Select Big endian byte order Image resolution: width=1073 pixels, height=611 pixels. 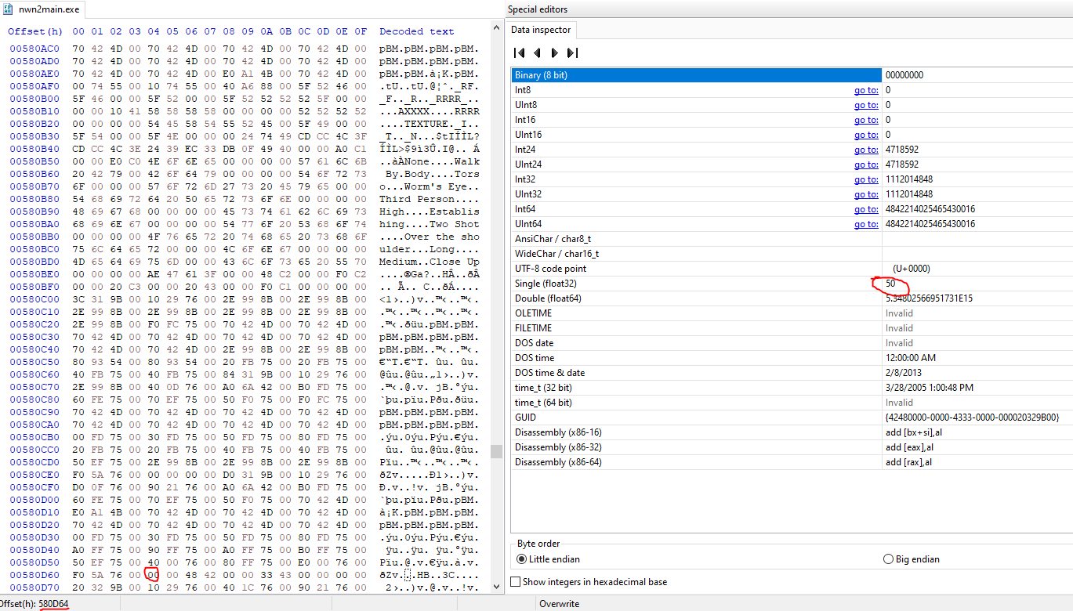pyautogui.click(x=888, y=559)
